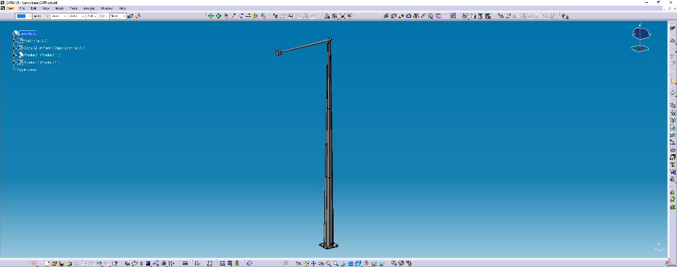Click the Print icon
The width and height of the screenshot is (677, 267).
tap(70, 263)
